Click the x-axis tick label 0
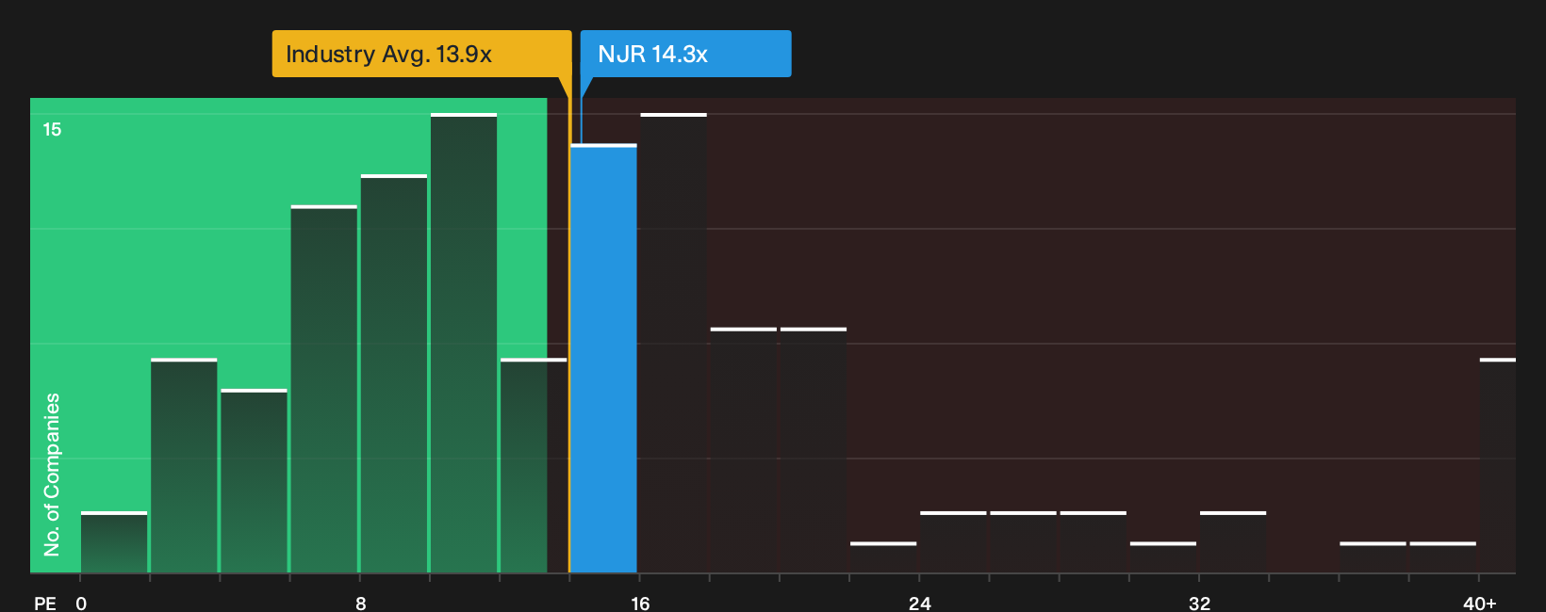Screen dimensions: 1546x612 point(81,604)
